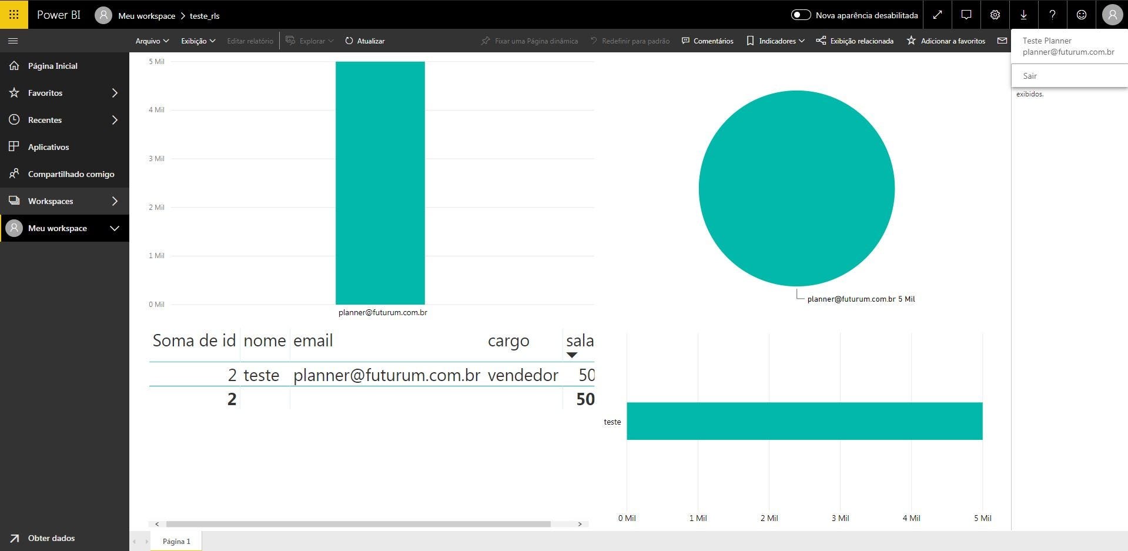Collapse Meu workspace chevron
Image resolution: width=1128 pixels, height=551 pixels.
click(x=115, y=228)
